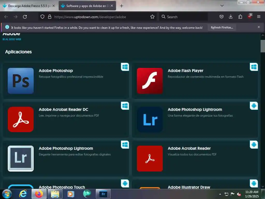Open Windows Explorer folder in taskbar
The height and width of the screenshot is (199, 265).
tap(55, 194)
